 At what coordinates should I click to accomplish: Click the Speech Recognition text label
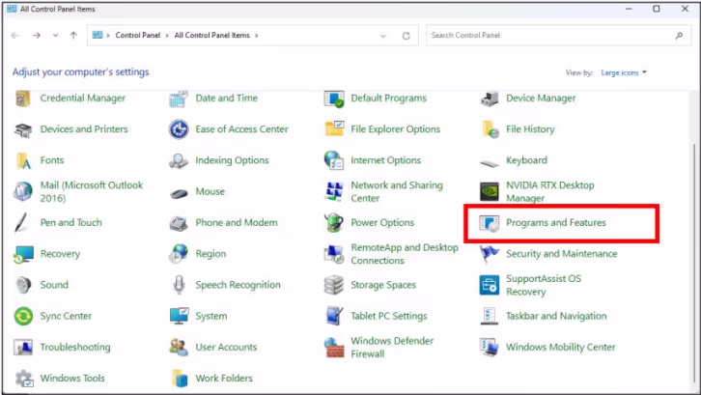click(238, 285)
